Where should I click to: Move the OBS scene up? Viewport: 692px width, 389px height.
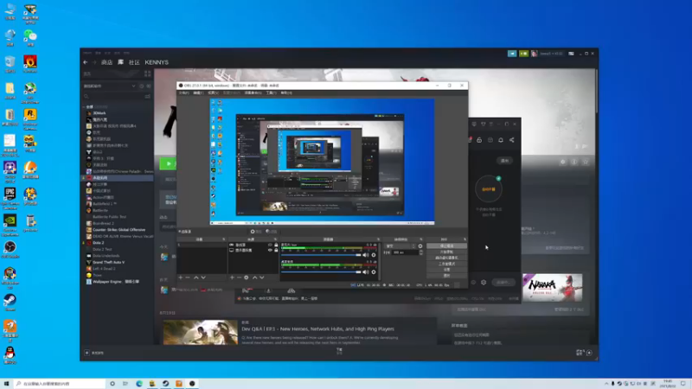(196, 277)
